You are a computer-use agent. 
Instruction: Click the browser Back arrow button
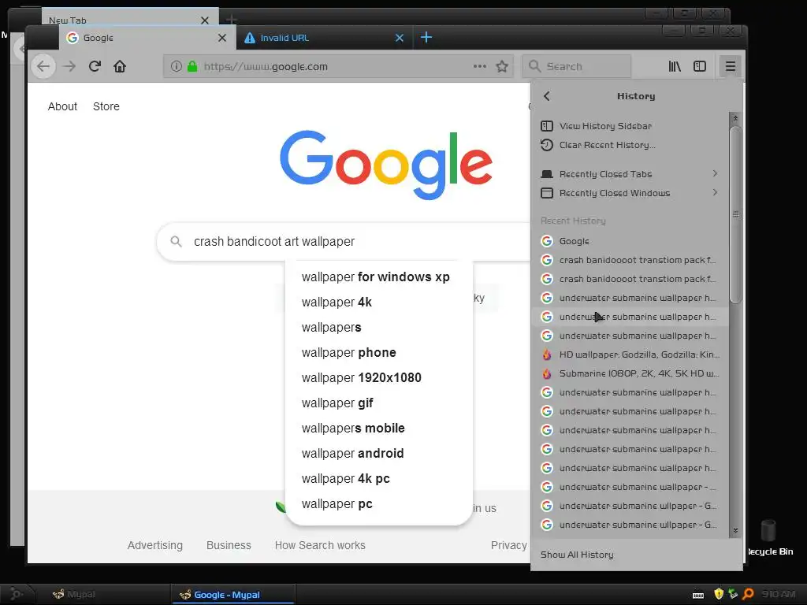[43, 66]
